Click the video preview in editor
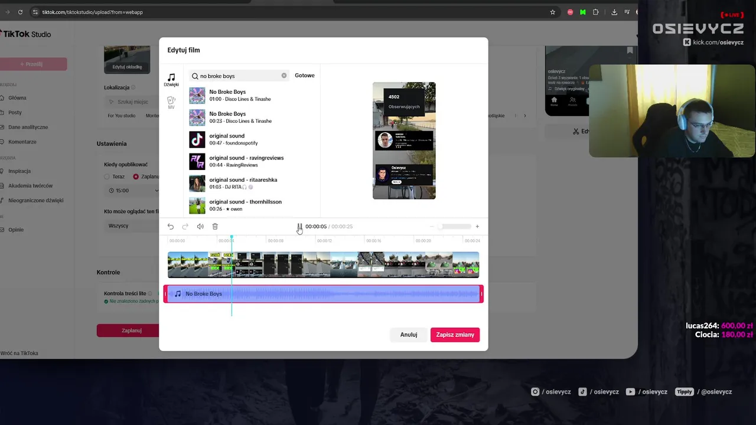This screenshot has height=425, width=756. click(x=404, y=140)
